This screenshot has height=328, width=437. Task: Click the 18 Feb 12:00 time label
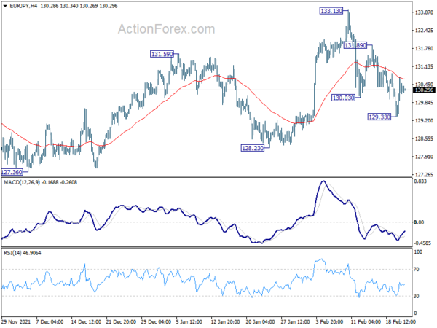[401, 321]
